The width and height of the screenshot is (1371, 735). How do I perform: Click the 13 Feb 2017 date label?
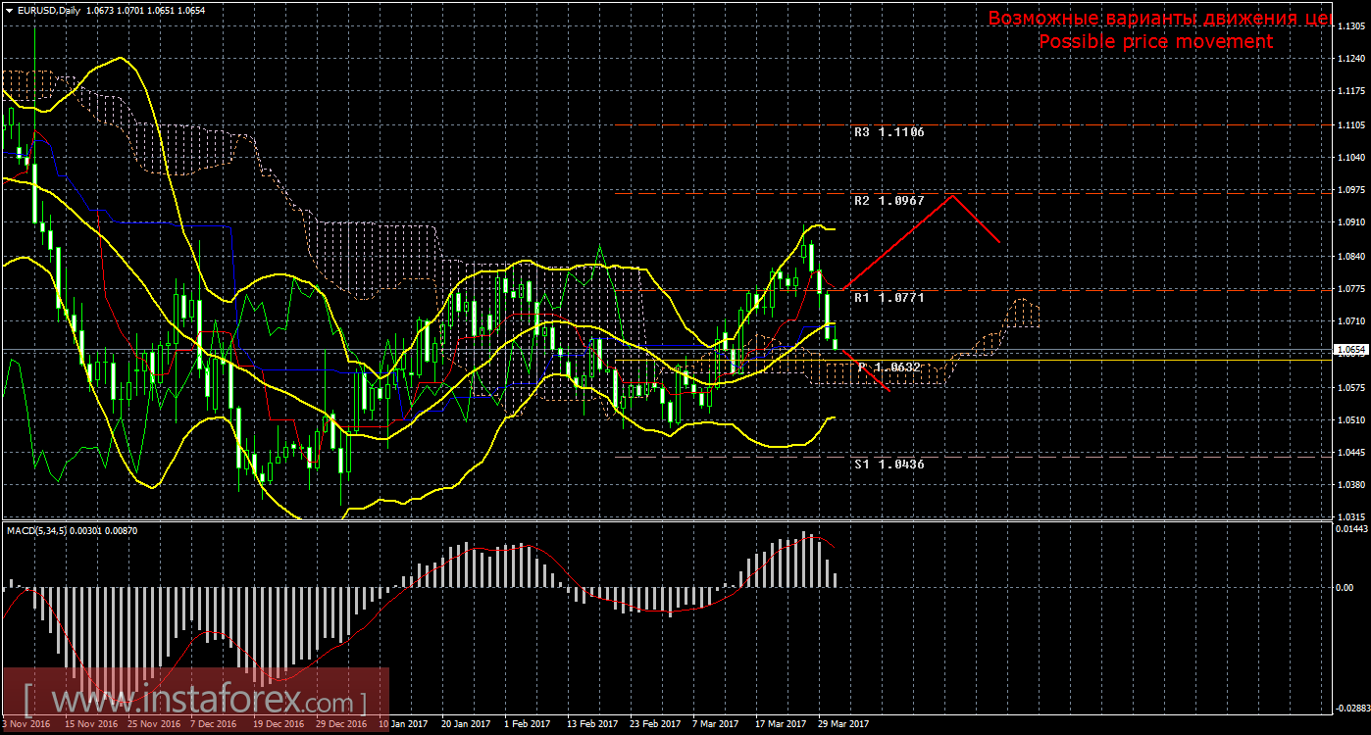pyautogui.click(x=592, y=724)
